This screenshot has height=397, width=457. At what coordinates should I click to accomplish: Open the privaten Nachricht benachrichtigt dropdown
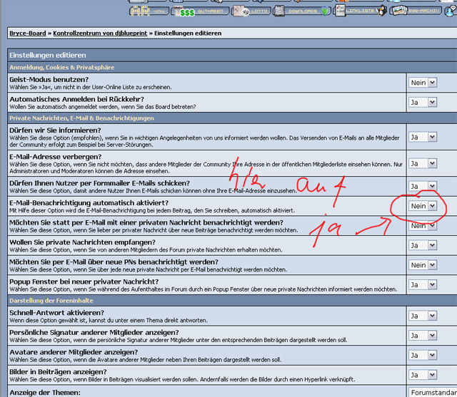click(x=423, y=226)
